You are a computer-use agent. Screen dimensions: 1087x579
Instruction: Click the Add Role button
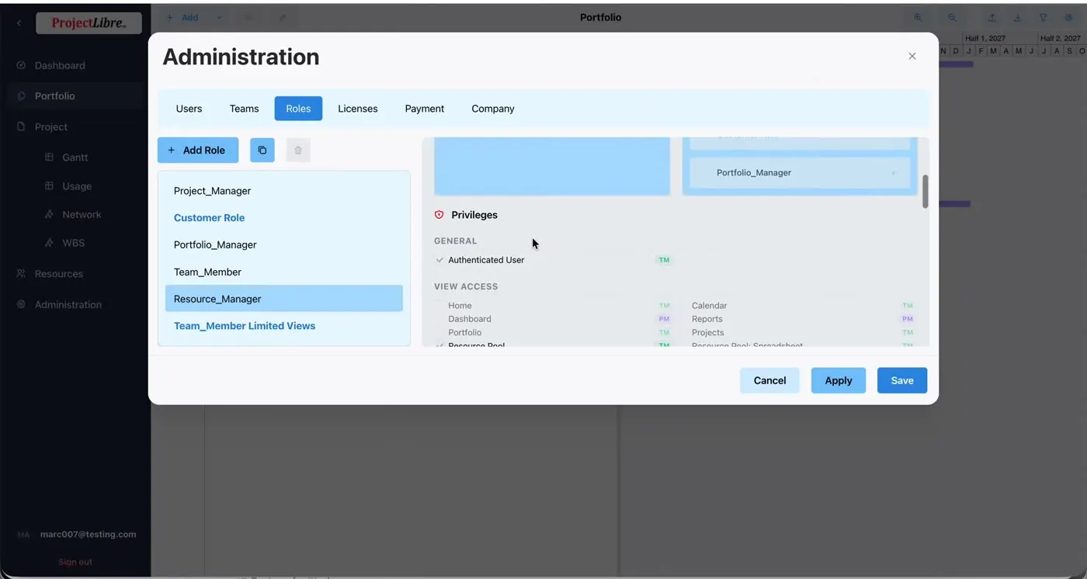tap(198, 150)
